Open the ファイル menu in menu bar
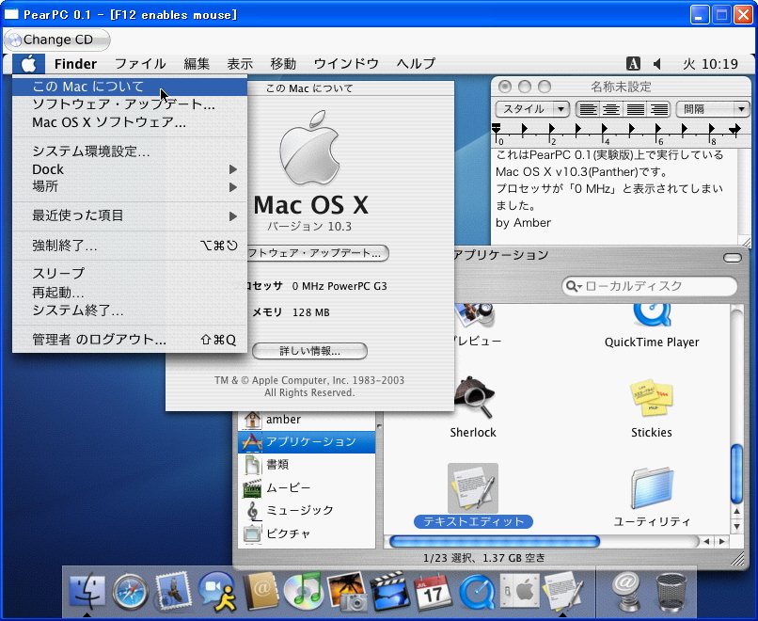This screenshot has width=758, height=621. coord(140,64)
